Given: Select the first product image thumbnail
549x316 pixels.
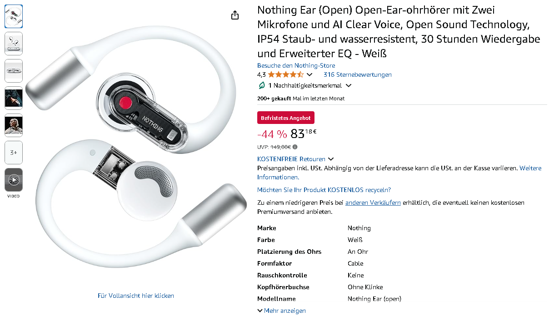Looking at the screenshot, I should 14,16.
